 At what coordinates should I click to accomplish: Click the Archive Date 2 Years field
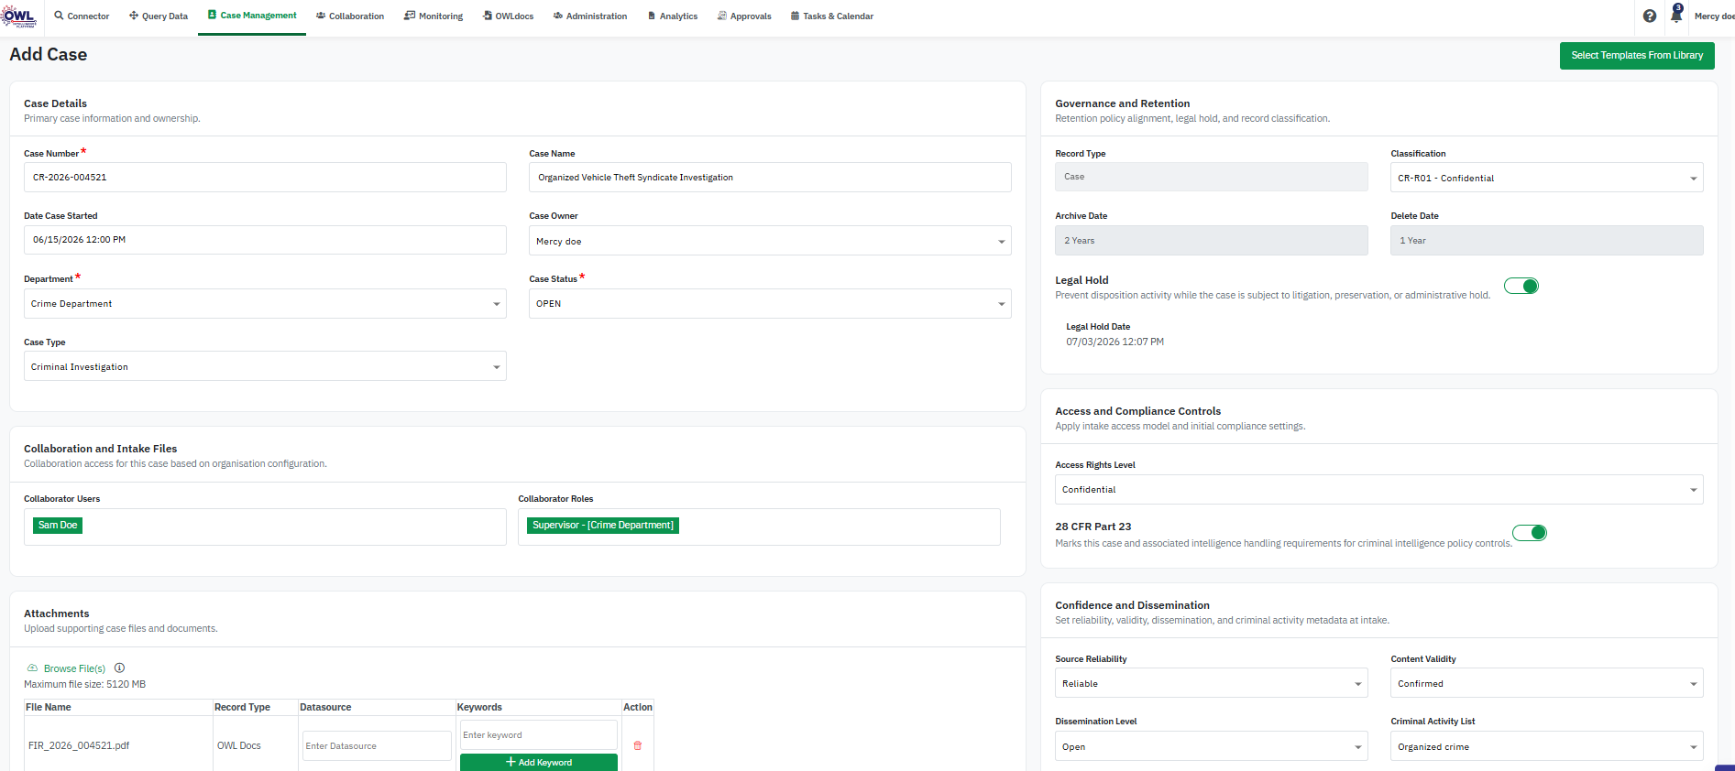tap(1212, 240)
